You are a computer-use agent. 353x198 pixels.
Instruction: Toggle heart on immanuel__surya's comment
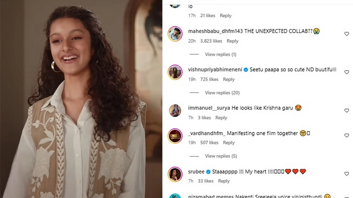pos(347,111)
